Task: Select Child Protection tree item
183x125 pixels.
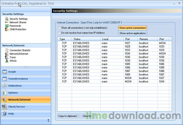Action: pyautogui.click(x=18, y=29)
